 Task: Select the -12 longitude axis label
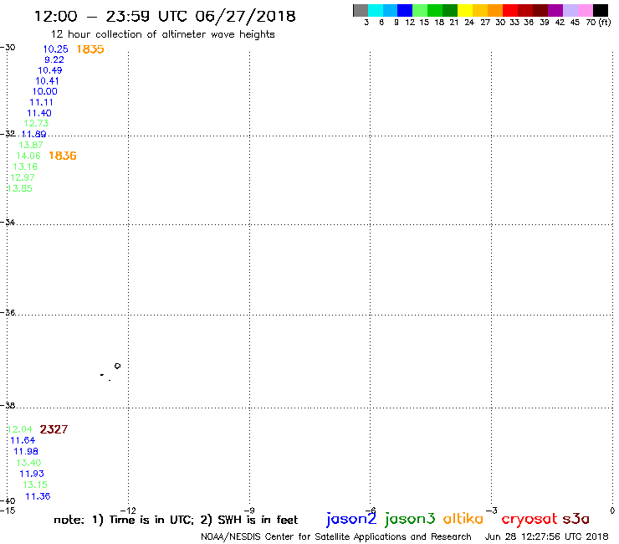[128, 511]
